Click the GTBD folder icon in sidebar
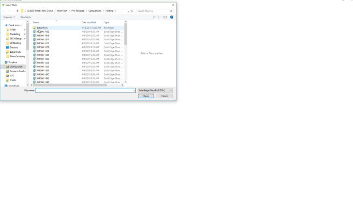 coord(8,30)
